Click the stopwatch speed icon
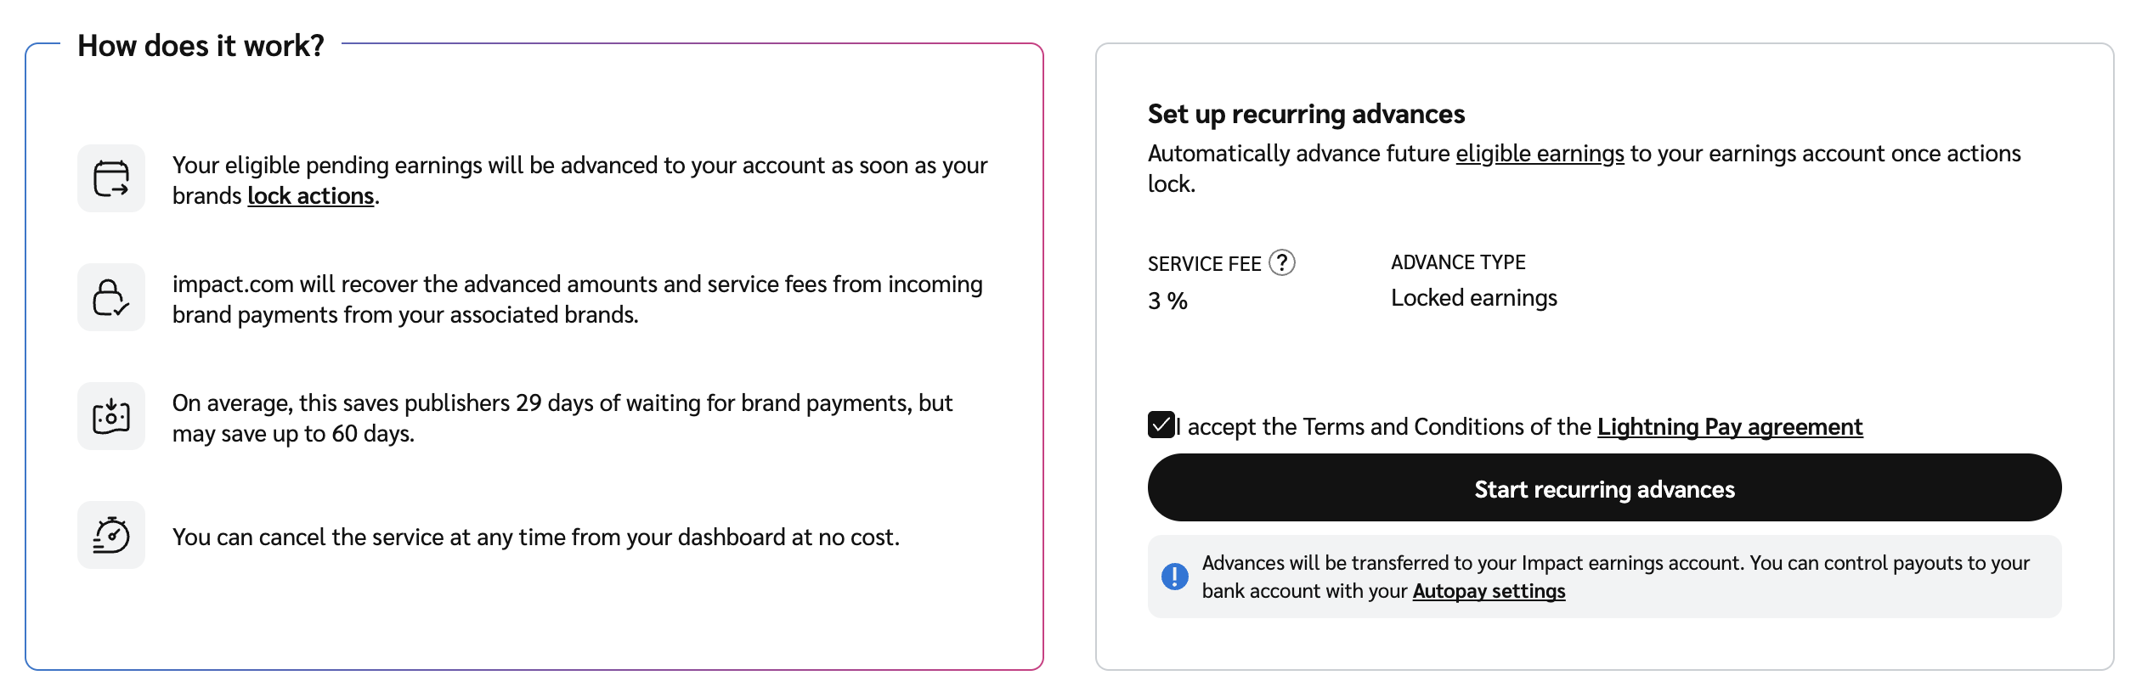The width and height of the screenshot is (2136, 698). tap(110, 535)
